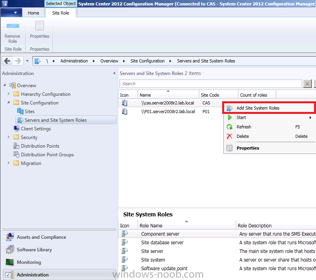Click the Distribution Point Groups icon
The height and width of the screenshot is (280, 316).
[x=16, y=154]
